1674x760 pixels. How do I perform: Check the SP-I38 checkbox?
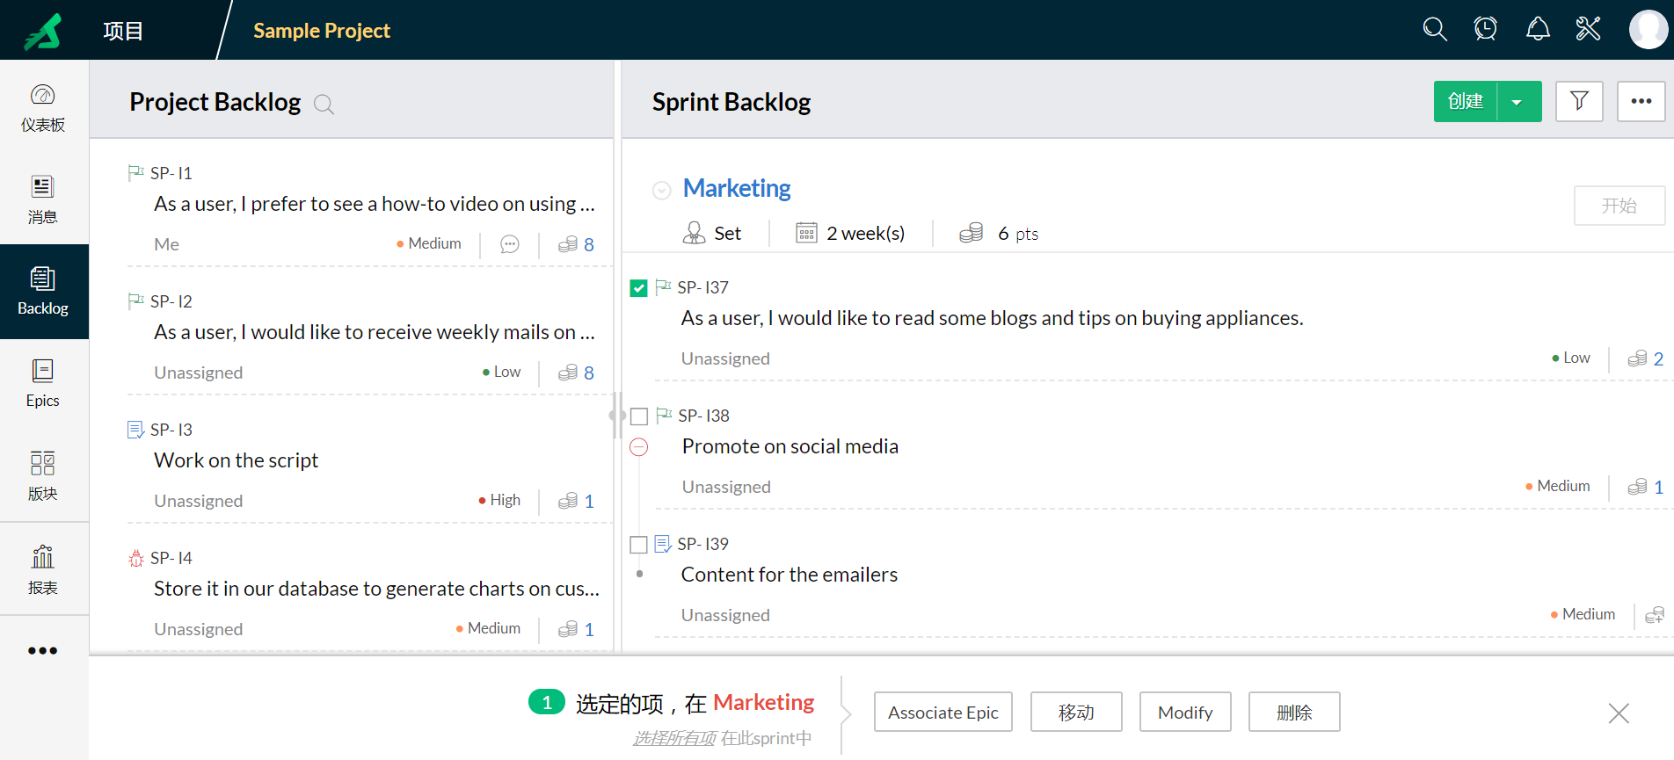[639, 416]
